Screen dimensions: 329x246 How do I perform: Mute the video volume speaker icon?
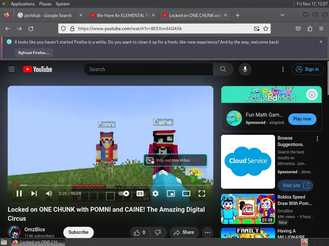tap(49, 193)
